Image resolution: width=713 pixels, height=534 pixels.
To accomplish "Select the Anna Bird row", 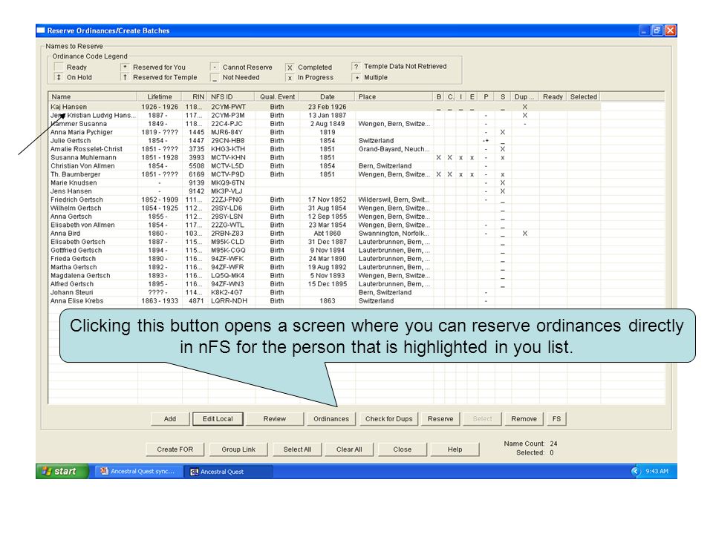I will 325,234.
